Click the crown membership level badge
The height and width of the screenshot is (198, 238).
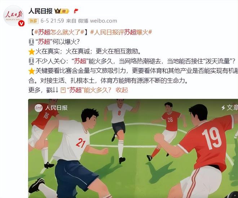(x=62, y=11)
